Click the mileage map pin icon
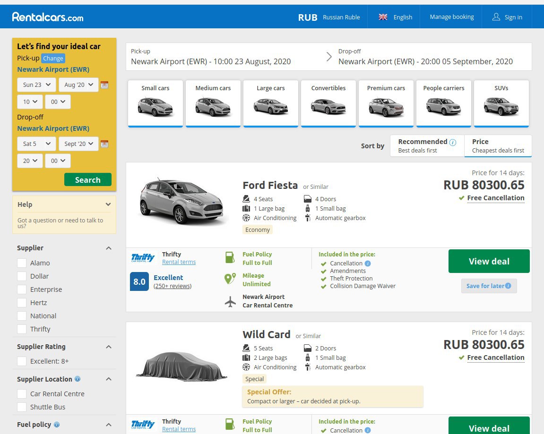This screenshot has width=544, height=434. [x=230, y=279]
